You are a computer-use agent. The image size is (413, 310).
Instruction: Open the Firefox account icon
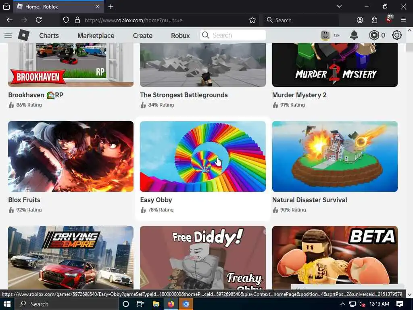pos(360,20)
